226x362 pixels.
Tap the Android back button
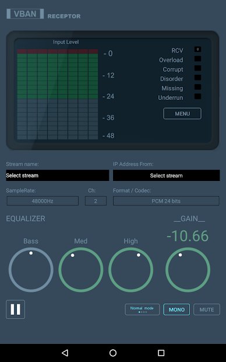(65, 353)
